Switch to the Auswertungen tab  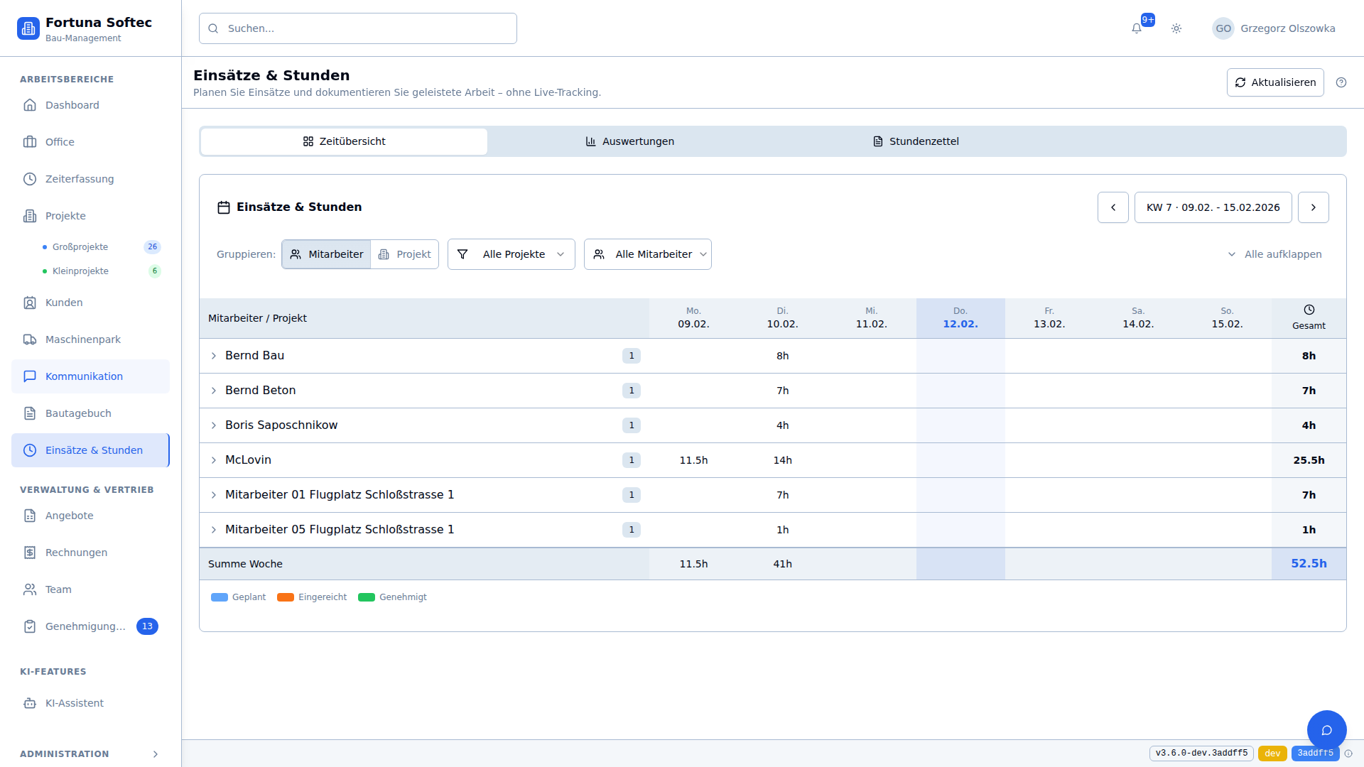click(630, 141)
